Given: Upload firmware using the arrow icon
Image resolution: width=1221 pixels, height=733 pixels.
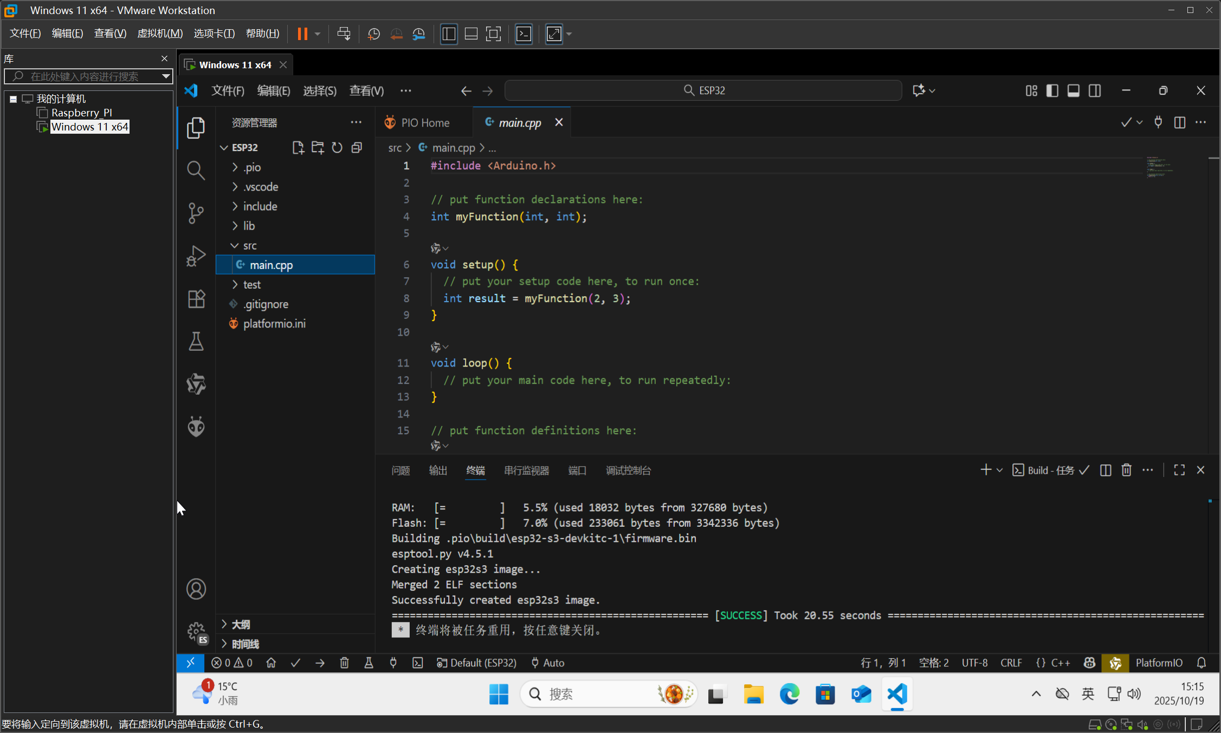Looking at the screenshot, I should (x=320, y=663).
